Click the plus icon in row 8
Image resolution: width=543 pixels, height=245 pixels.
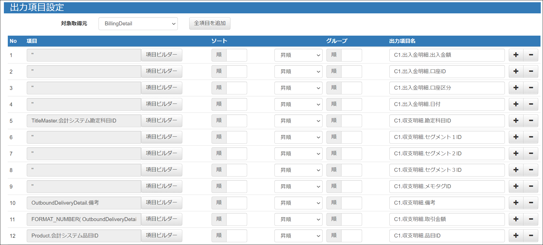coord(516,170)
